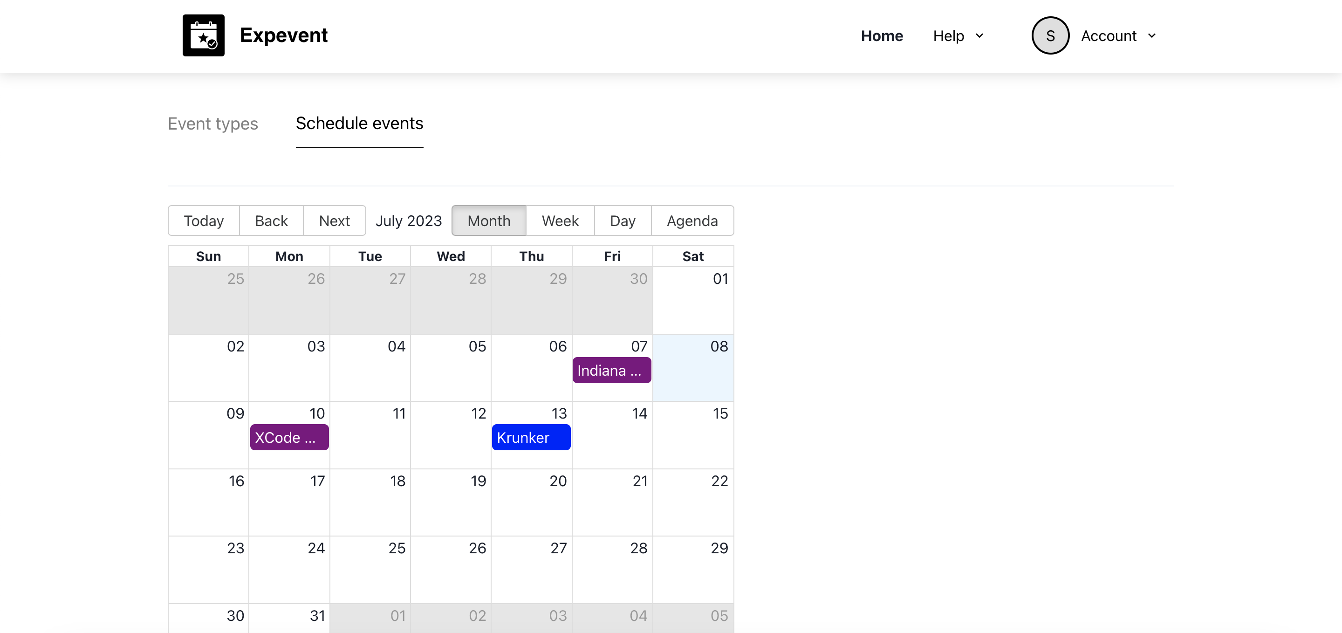Open the Expevent brand name link
Image resolution: width=1342 pixels, height=633 pixels.
(283, 35)
